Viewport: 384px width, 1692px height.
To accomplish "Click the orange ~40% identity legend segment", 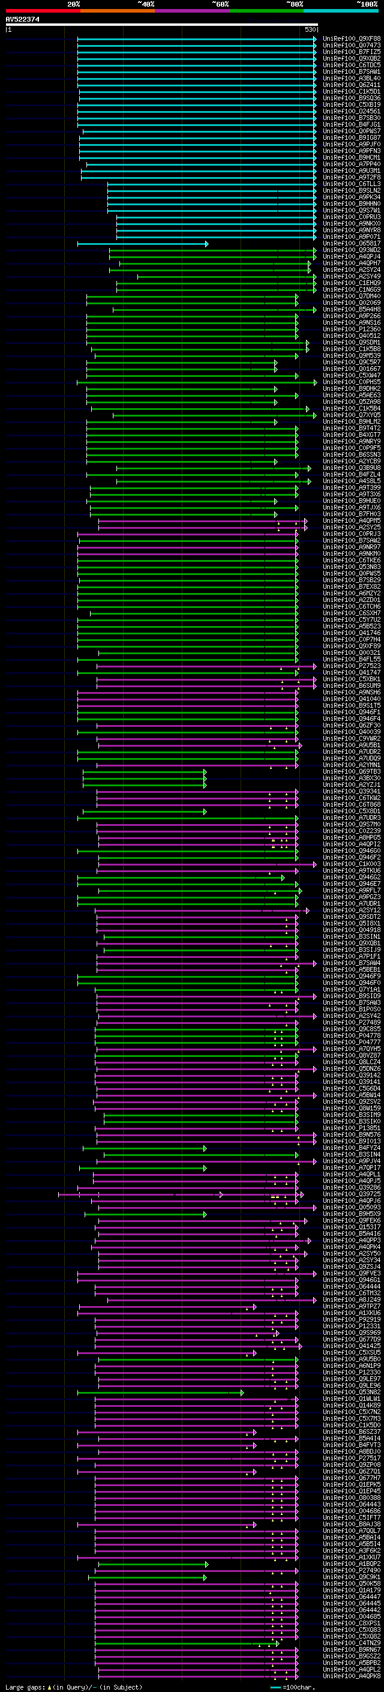I will [x=118, y=11].
